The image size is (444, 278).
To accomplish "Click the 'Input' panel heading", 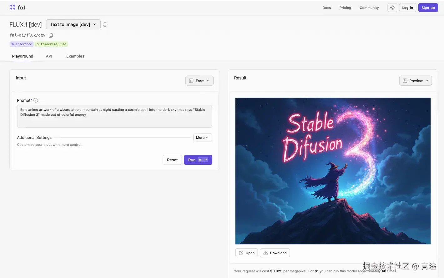I will [21, 78].
